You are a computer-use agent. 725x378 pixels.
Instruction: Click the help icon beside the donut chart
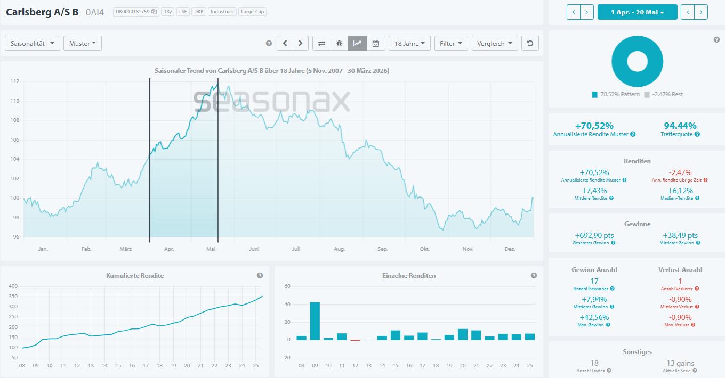(x=716, y=40)
